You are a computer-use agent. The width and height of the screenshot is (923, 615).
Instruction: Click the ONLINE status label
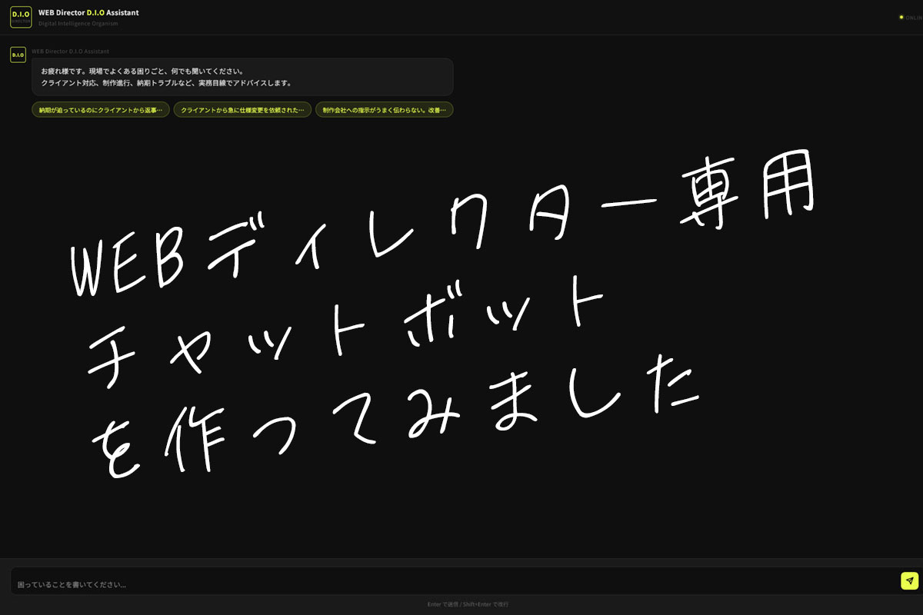(914, 17)
